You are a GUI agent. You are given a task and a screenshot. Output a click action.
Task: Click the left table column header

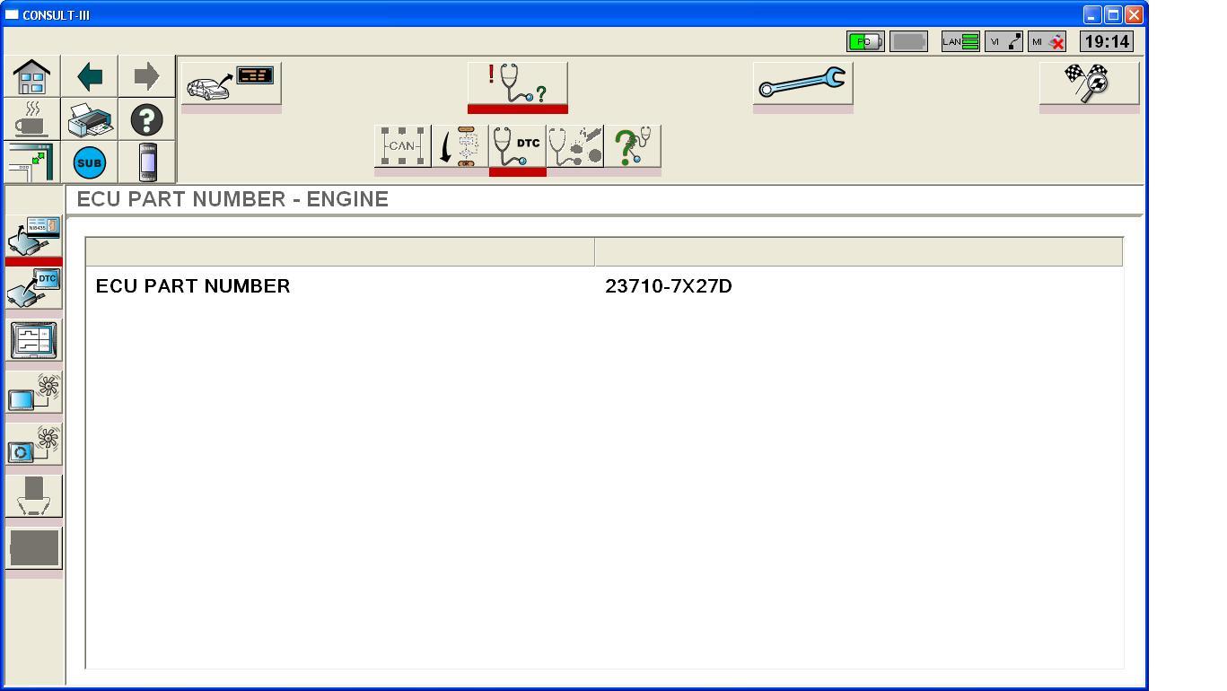click(x=340, y=252)
